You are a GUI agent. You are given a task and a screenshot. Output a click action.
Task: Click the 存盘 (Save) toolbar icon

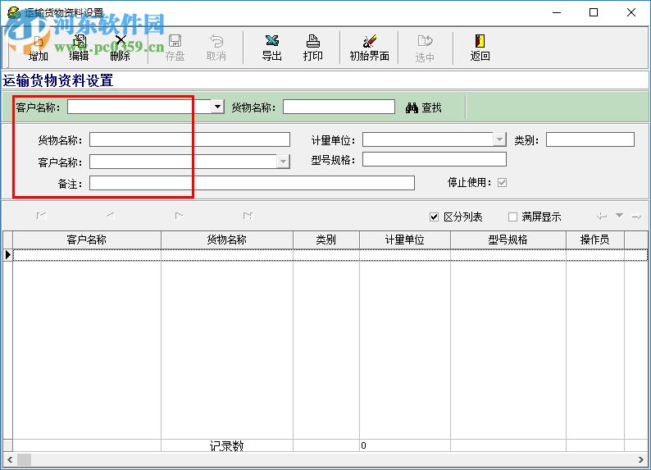click(175, 48)
